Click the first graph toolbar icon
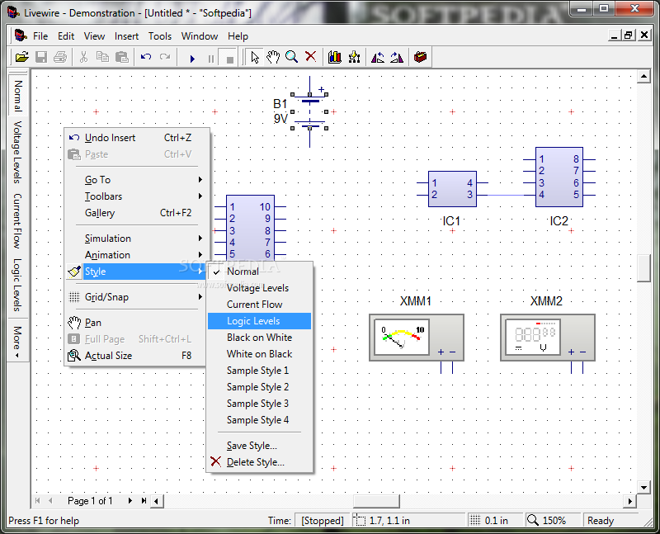This screenshot has width=660, height=534. pyautogui.click(x=378, y=57)
